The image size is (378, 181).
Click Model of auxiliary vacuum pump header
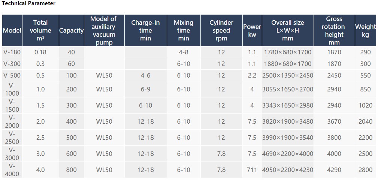[104, 30]
